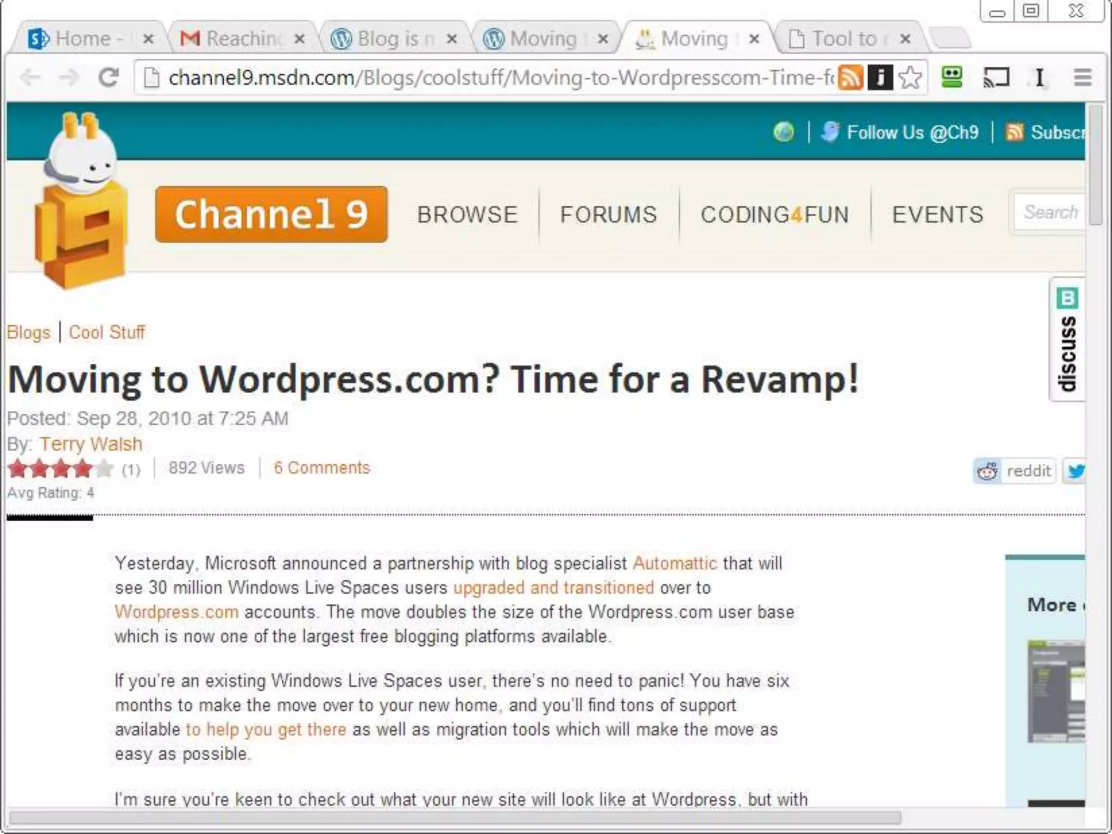The height and width of the screenshot is (834, 1112).
Task: Open the 6 Comments link
Action: click(x=321, y=467)
